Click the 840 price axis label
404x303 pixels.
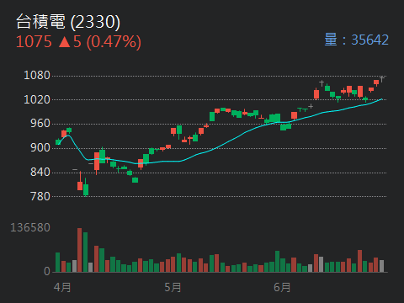[40, 172]
